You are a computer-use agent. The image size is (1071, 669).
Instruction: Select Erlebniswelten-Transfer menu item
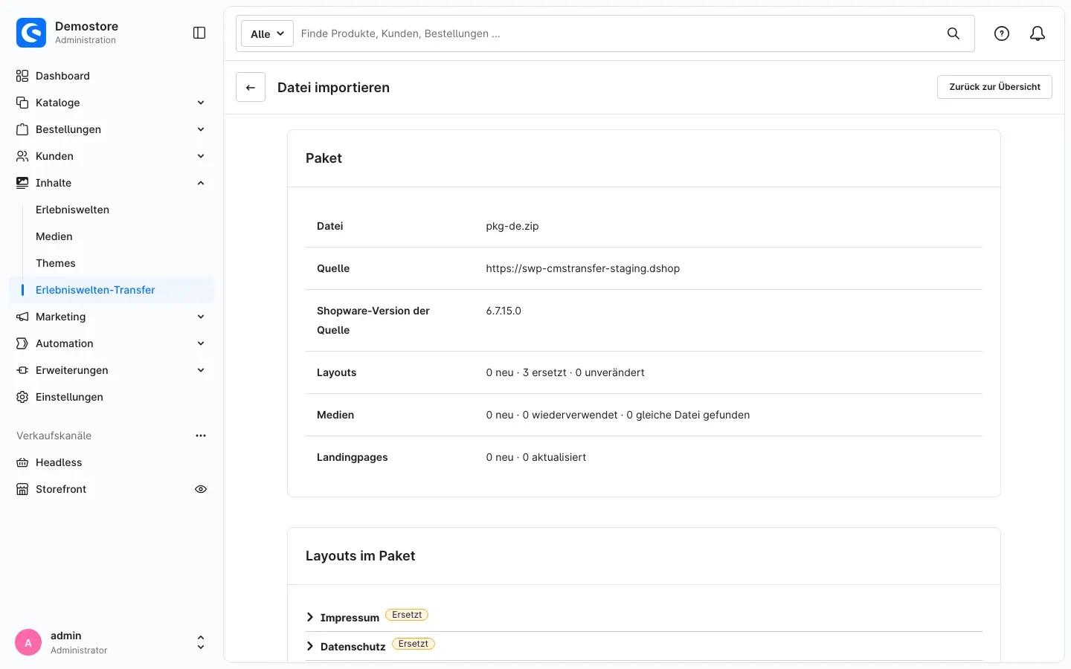tap(112, 290)
